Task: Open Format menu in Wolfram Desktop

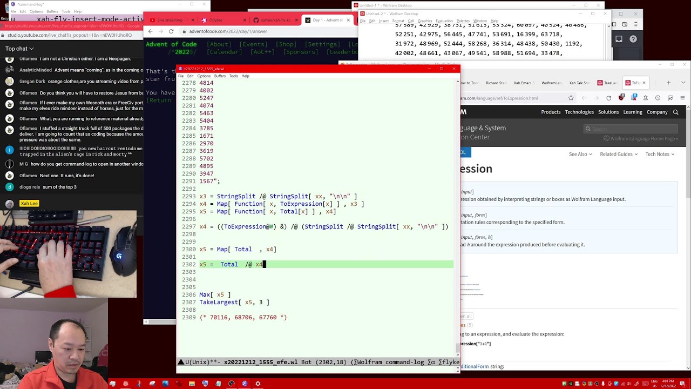Action: coord(398,21)
